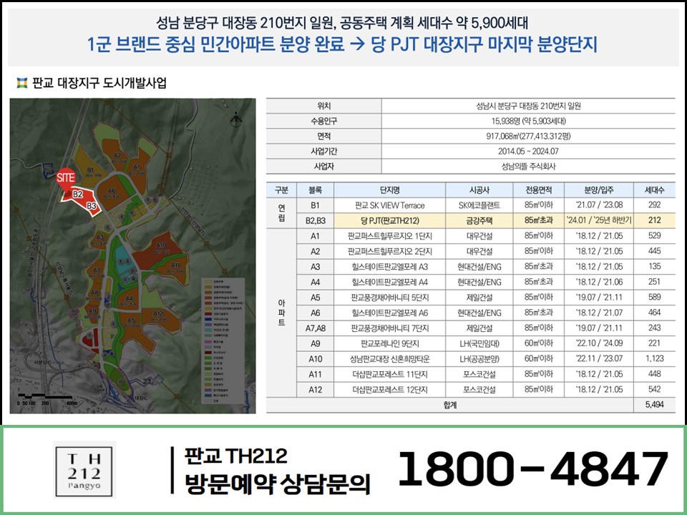Click the highlighted 212 unit count cell
This screenshot has width=687, height=515.
[x=654, y=220]
